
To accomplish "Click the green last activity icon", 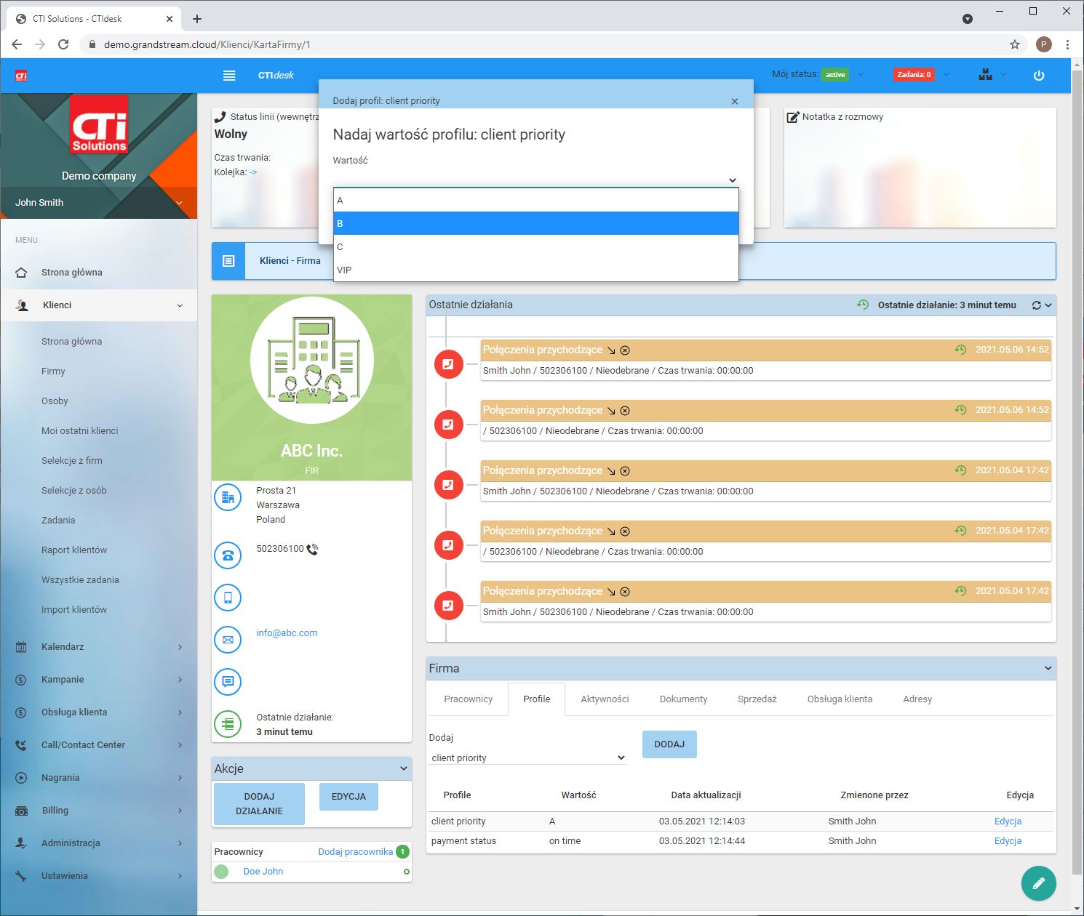I will coord(228,724).
